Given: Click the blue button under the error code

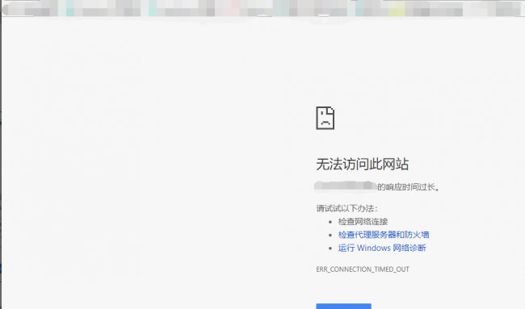Looking at the screenshot, I should [343, 306].
